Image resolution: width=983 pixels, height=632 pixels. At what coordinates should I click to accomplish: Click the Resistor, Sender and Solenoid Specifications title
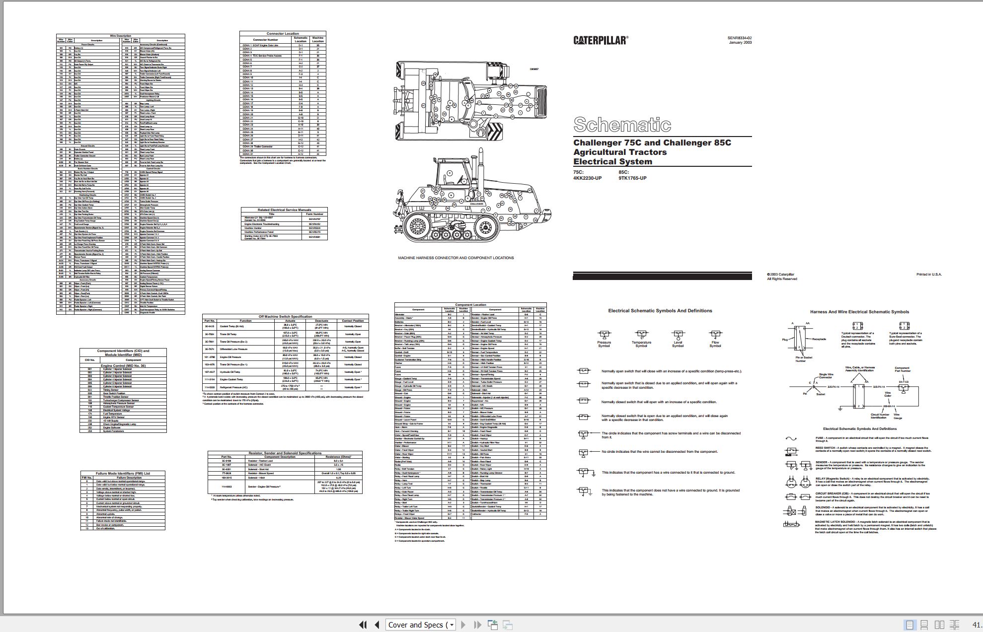point(285,453)
